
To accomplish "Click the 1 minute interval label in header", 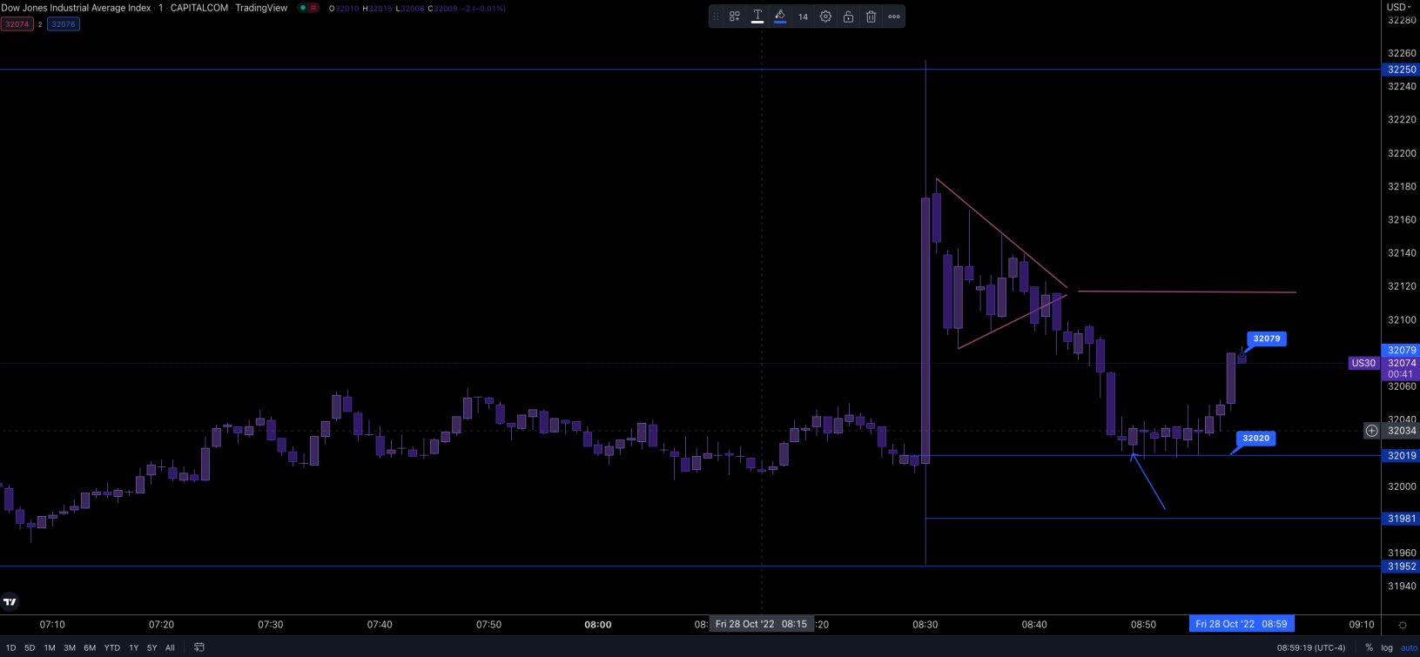I will tap(160, 8).
